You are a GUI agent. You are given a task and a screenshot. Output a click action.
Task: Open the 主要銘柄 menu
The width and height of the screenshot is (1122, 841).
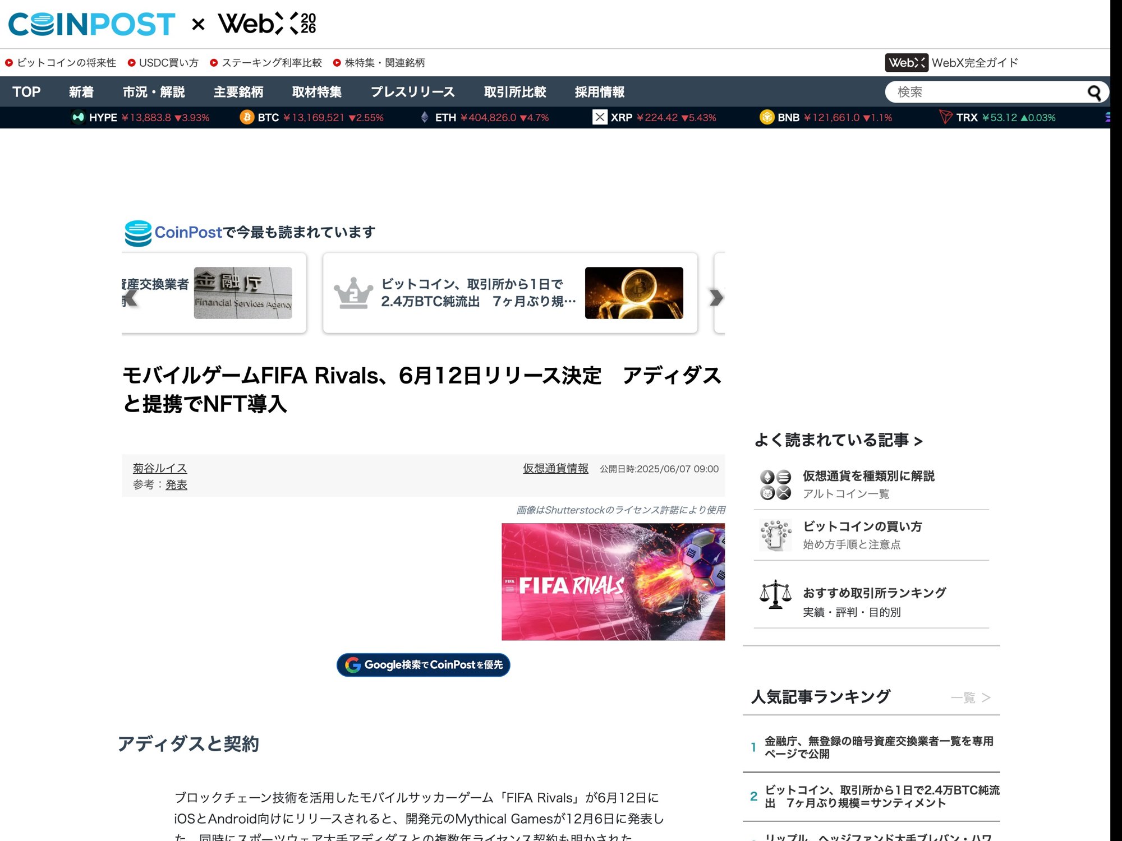238,92
